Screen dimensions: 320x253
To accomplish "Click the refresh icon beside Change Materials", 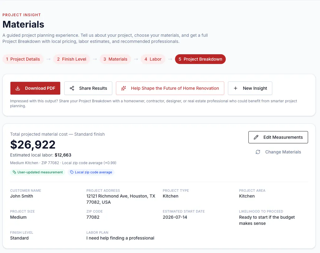I will [x=258, y=152].
